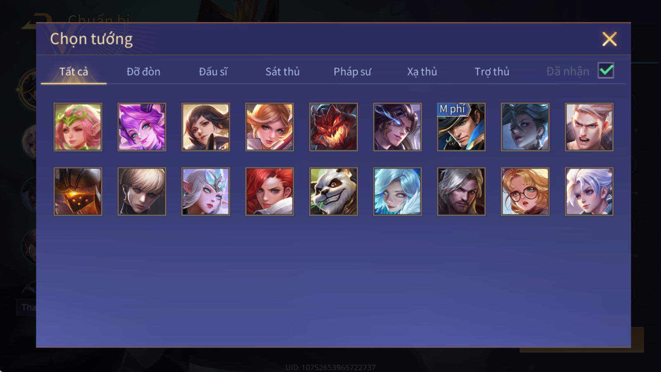Open the 'Pháp sư' tab
This screenshot has width=661, height=372.
click(352, 72)
